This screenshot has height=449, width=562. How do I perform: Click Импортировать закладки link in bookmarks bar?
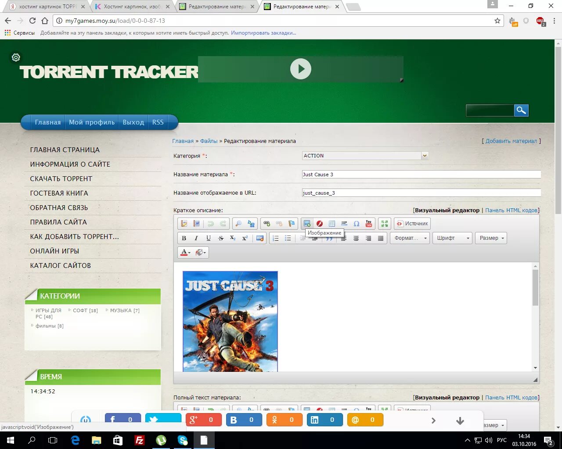coord(263,33)
